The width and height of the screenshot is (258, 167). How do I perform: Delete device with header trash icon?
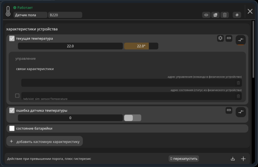pos(224,15)
